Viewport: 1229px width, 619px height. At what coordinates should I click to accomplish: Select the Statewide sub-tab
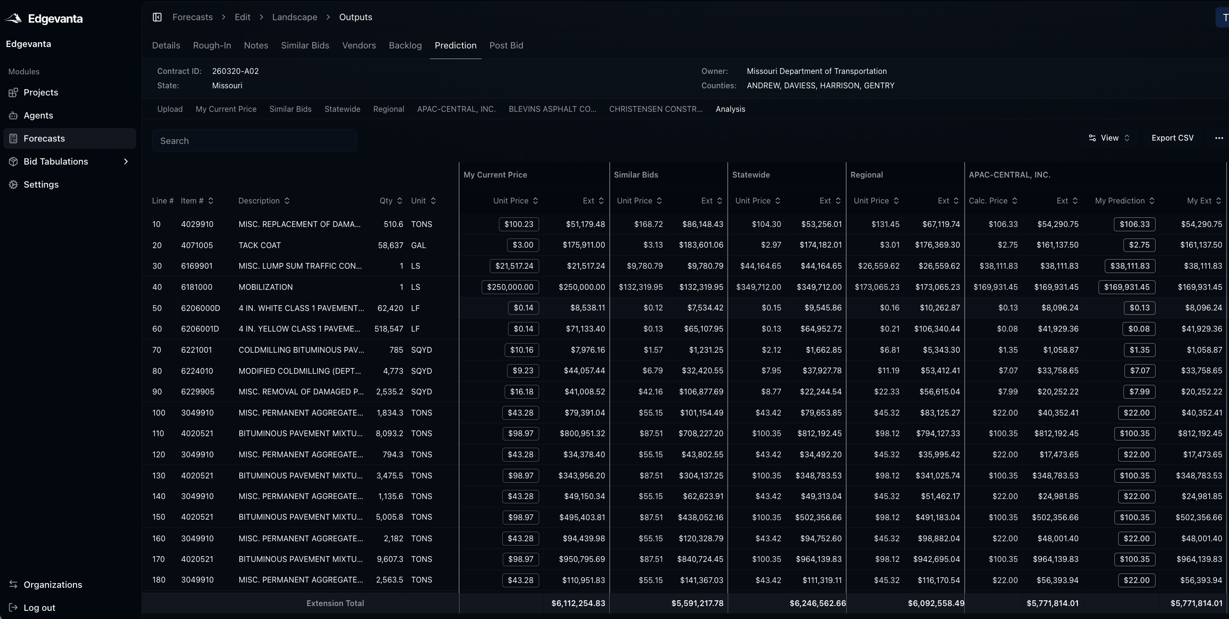pyautogui.click(x=342, y=109)
